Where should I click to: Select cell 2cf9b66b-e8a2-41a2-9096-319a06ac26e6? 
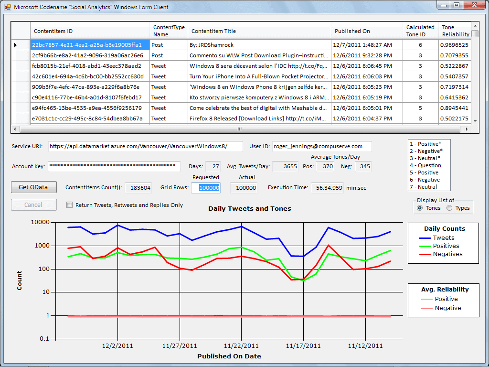(x=90, y=55)
